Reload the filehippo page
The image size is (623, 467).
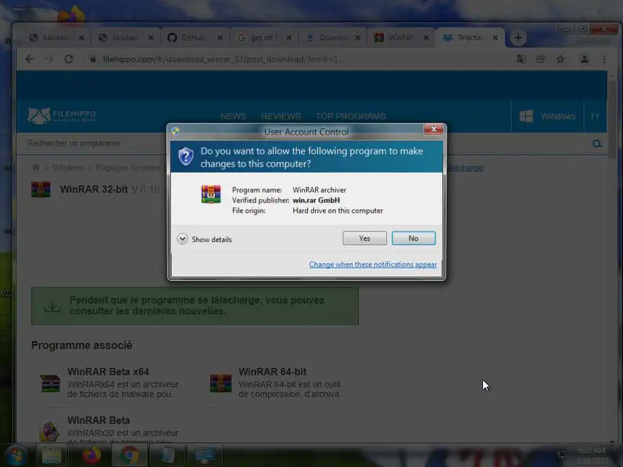(69, 59)
